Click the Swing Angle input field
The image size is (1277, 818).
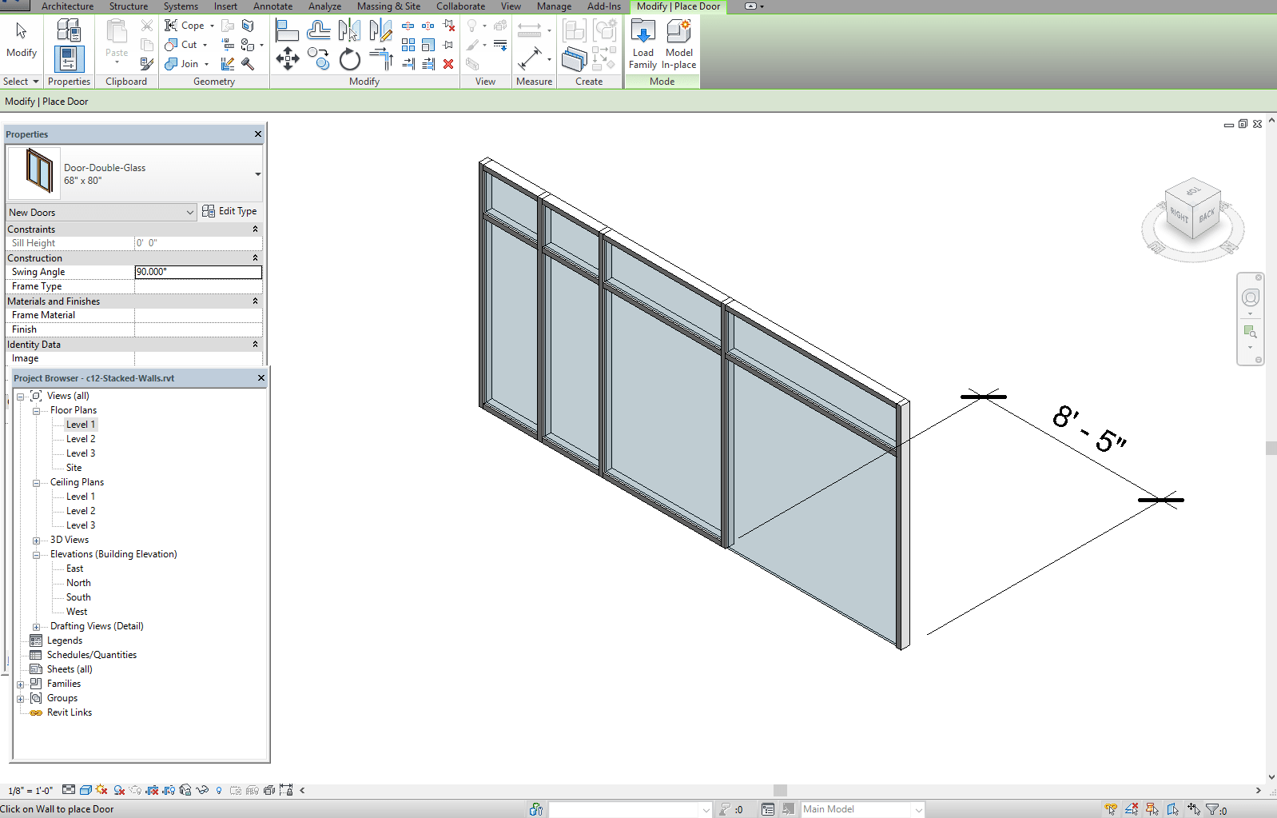198,272
